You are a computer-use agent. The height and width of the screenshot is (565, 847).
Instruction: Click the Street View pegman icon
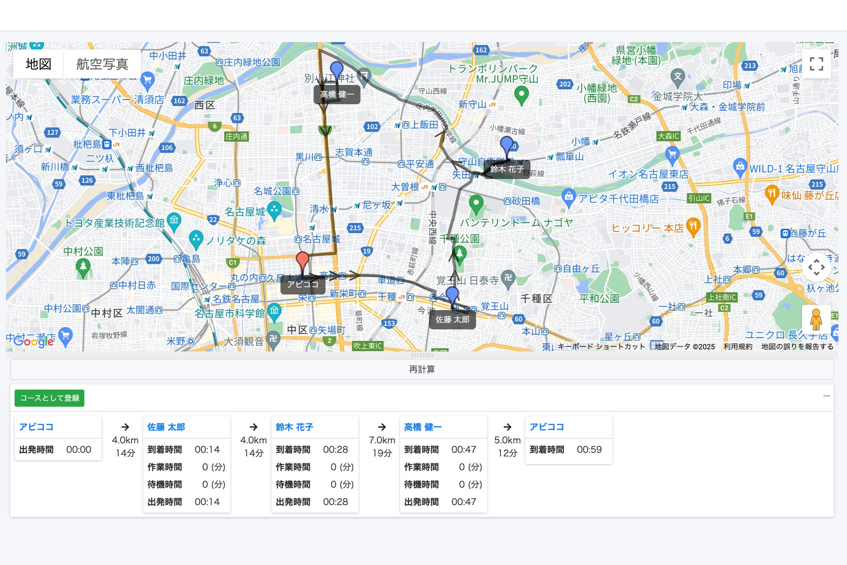[816, 320]
